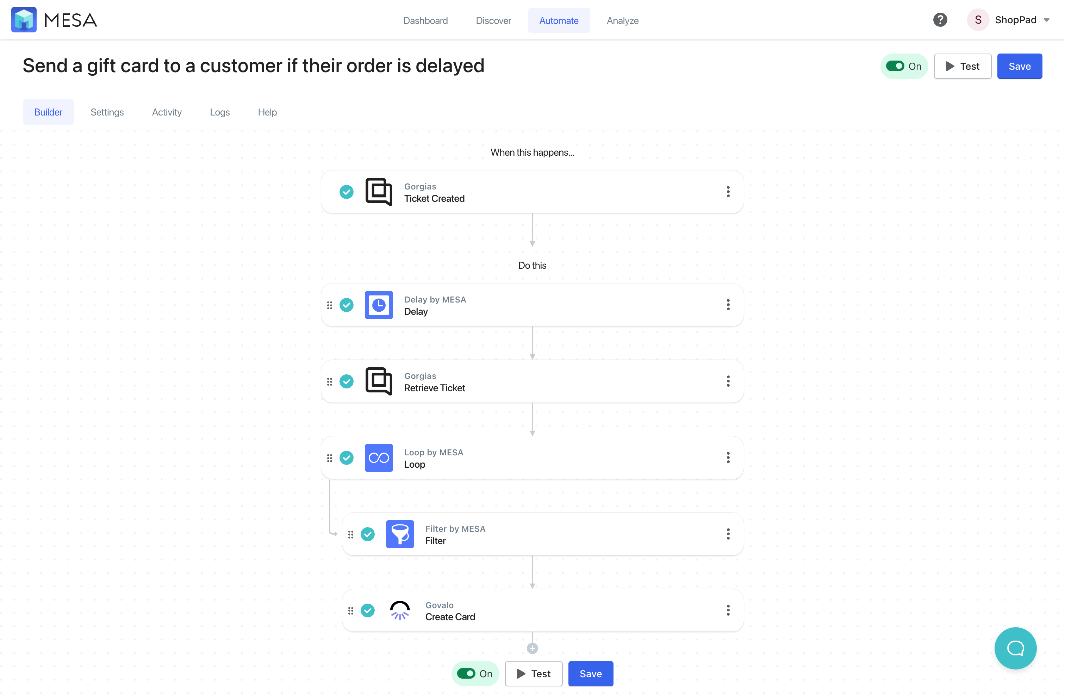The height and width of the screenshot is (698, 1065).
Task: Open the three-dot menu for Delay step
Action: point(728,305)
